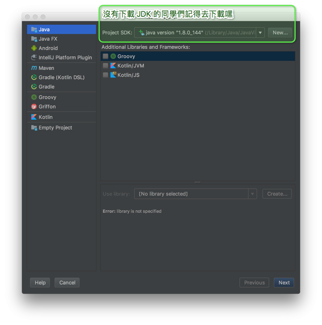Viewport: 322px width, 325px height.
Task: Click the Previous button
Action: pyautogui.click(x=254, y=283)
